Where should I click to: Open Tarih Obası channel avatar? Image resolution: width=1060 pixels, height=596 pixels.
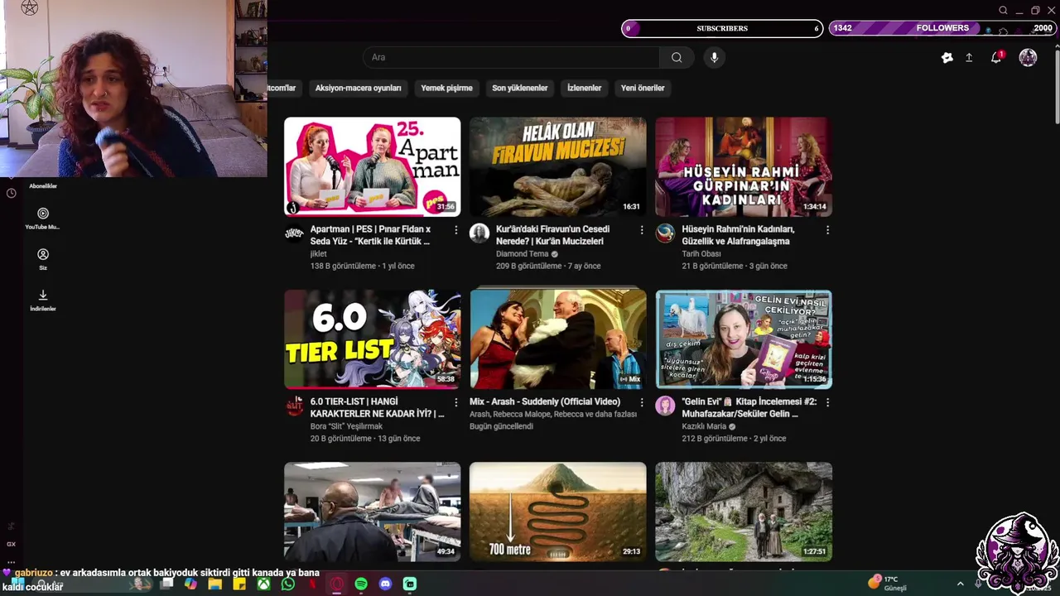click(665, 233)
